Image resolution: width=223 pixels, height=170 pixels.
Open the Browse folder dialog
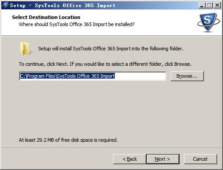point(187,76)
